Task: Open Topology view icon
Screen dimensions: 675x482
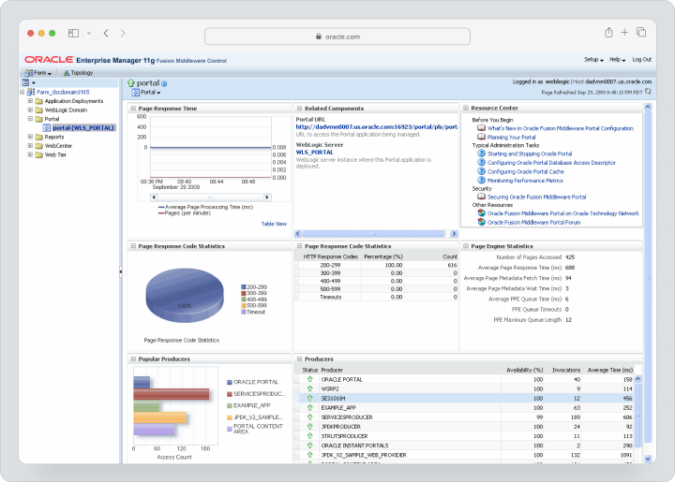Action: [67, 73]
